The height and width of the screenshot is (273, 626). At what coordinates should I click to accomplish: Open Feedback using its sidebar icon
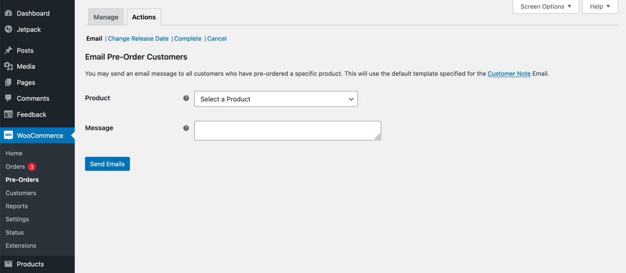(9, 114)
